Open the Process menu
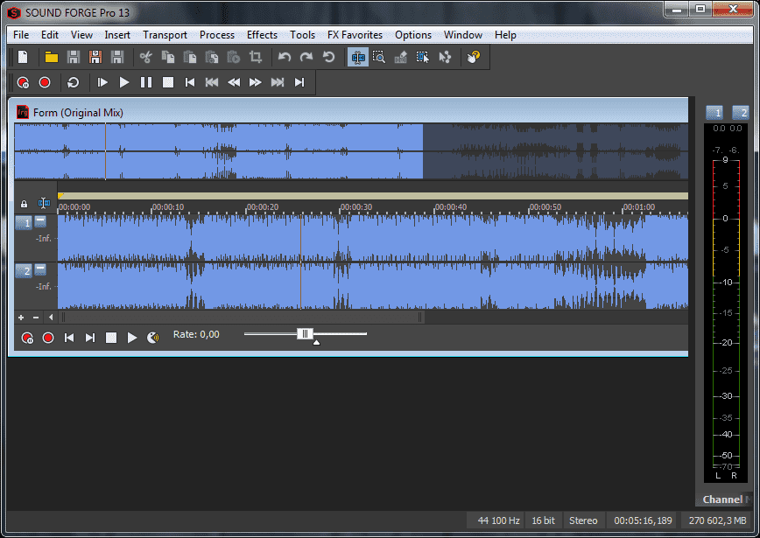Viewport: 760px width, 538px height. [216, 35]
